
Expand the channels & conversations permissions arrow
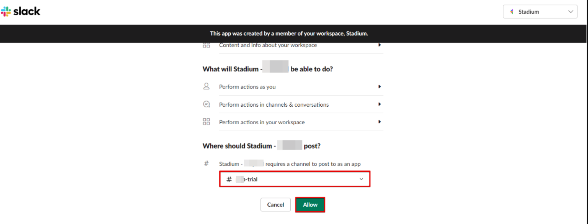380,104
